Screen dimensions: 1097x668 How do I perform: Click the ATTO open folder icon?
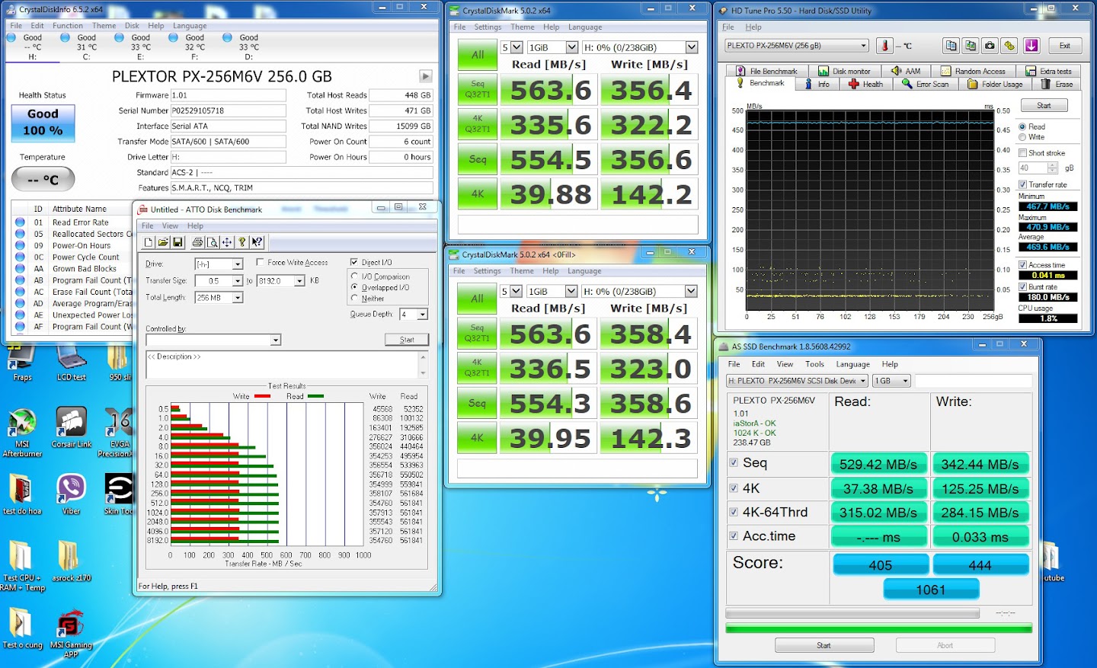163,242
